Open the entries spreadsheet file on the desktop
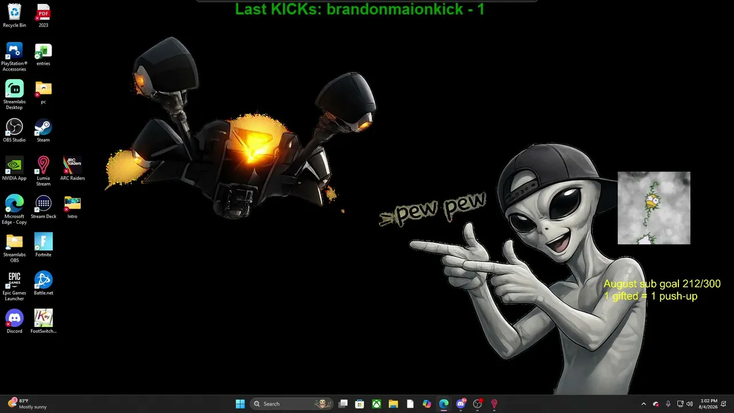This screenshot has width=734, height=413. 44,54
